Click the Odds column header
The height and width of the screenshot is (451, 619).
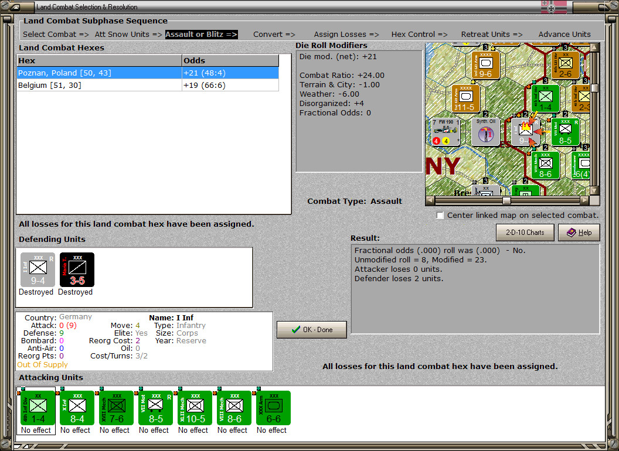click(230, 61)
